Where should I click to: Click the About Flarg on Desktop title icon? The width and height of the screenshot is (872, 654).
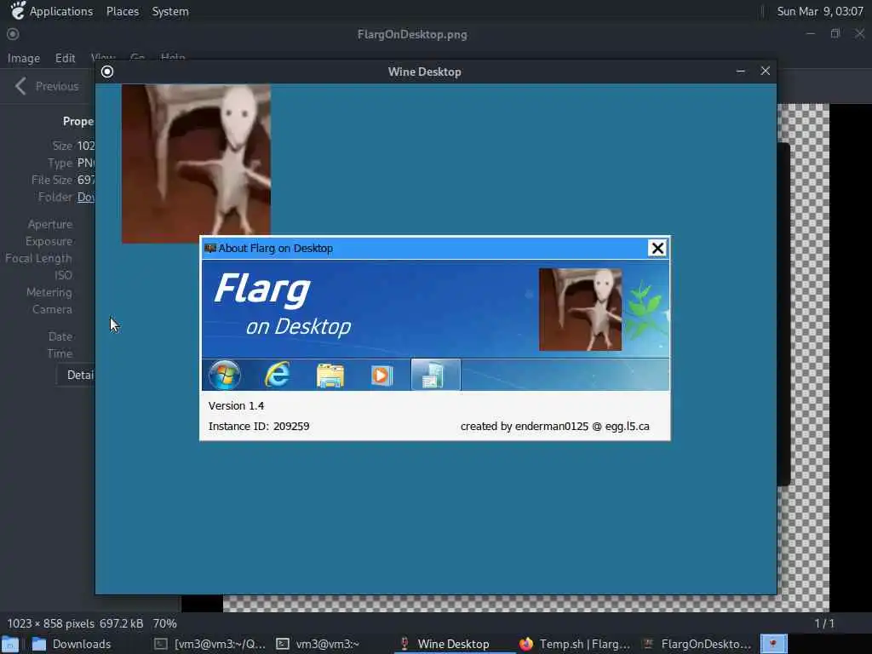210,248
